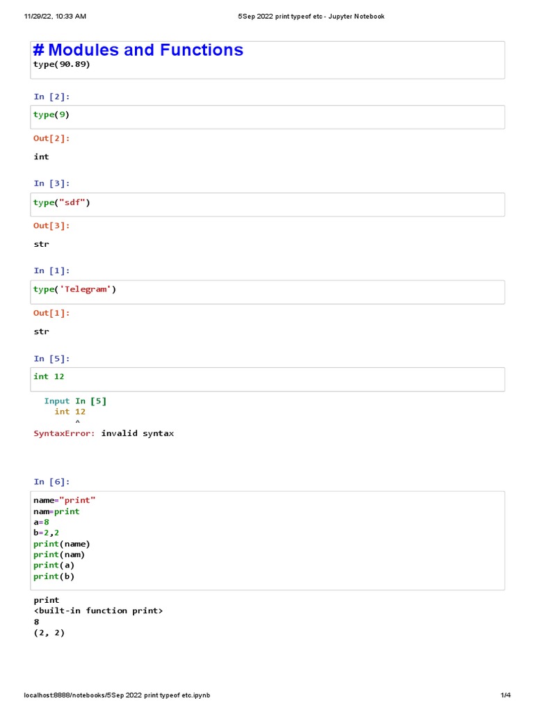Click the In [2] prompt label
The height and width of the screenshot is (712, 534).
point(51,97)
